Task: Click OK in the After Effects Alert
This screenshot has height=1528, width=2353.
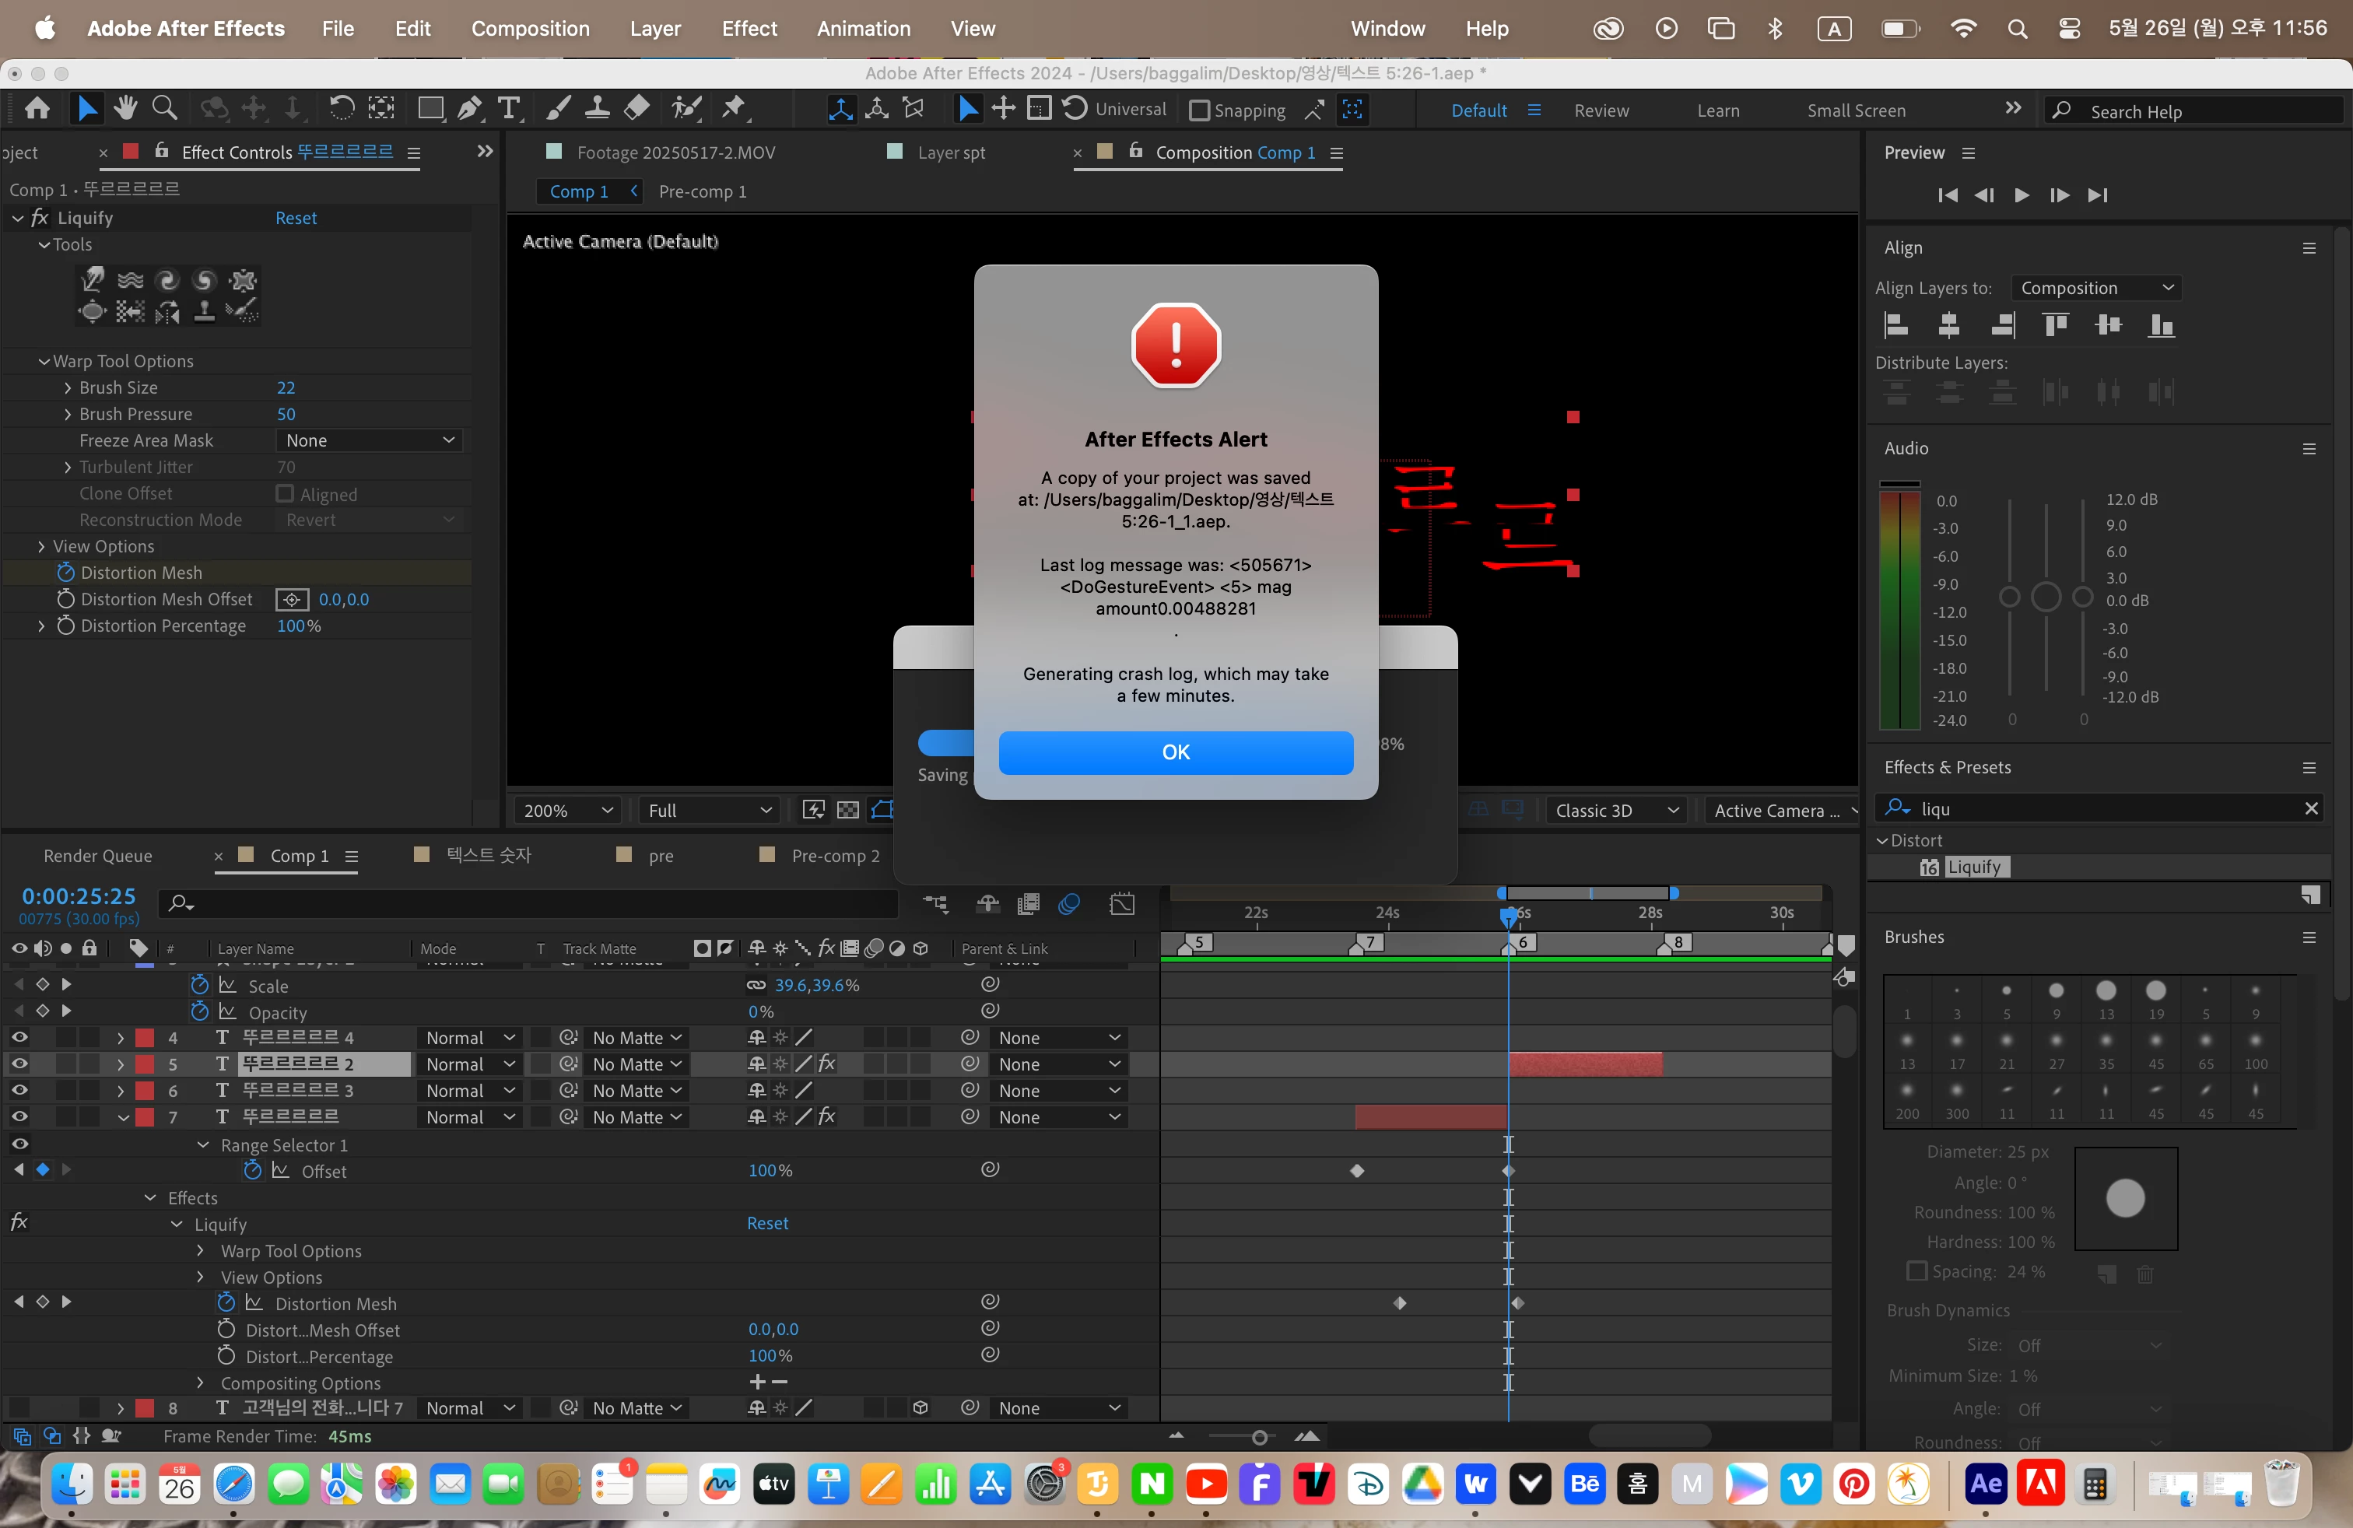Action: [x=1176, y=752]
